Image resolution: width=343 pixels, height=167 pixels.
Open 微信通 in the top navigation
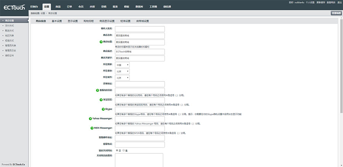167,6
